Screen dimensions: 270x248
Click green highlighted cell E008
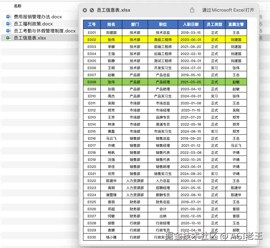tap(92, 82)
